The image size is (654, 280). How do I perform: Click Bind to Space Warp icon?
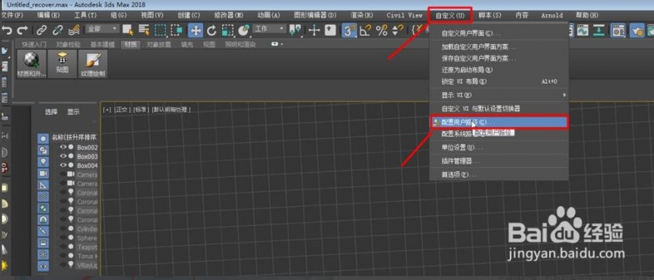pos(74,30)
